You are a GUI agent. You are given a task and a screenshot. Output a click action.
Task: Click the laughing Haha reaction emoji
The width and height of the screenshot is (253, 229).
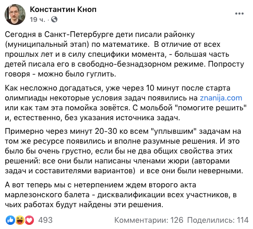20,220
